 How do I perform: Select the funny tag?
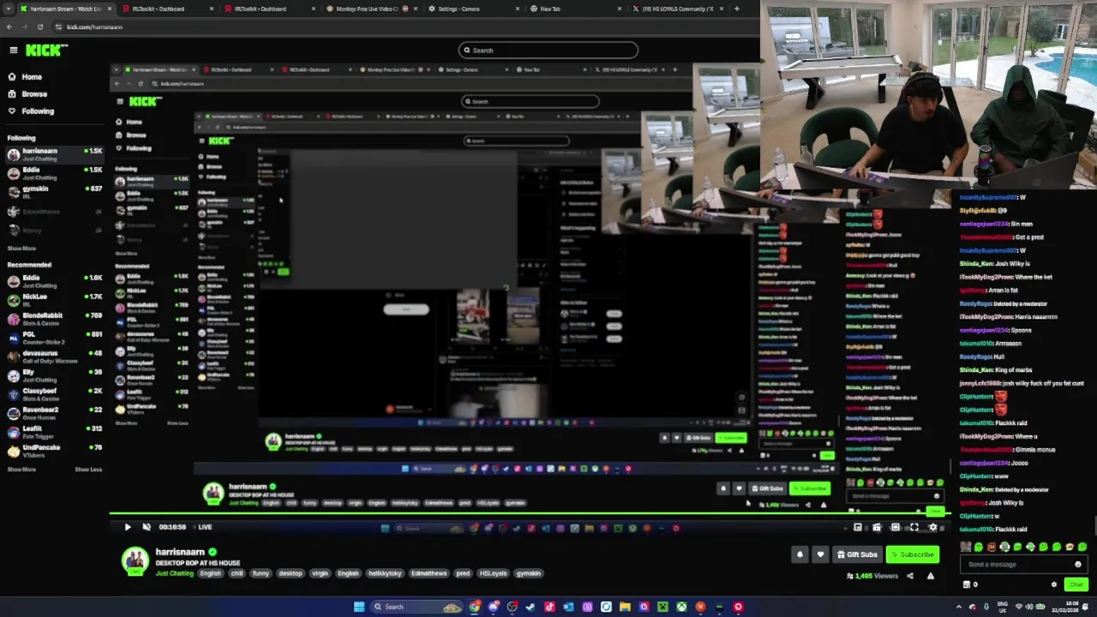point(261,573)
